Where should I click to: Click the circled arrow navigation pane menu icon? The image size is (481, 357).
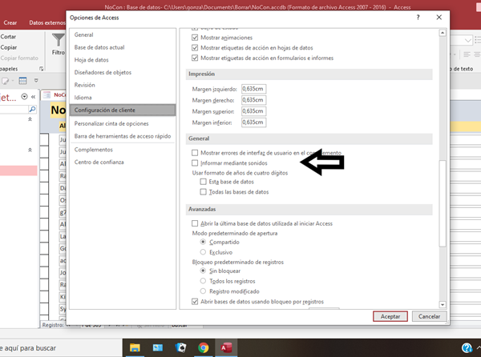click(x=24, y=97)
